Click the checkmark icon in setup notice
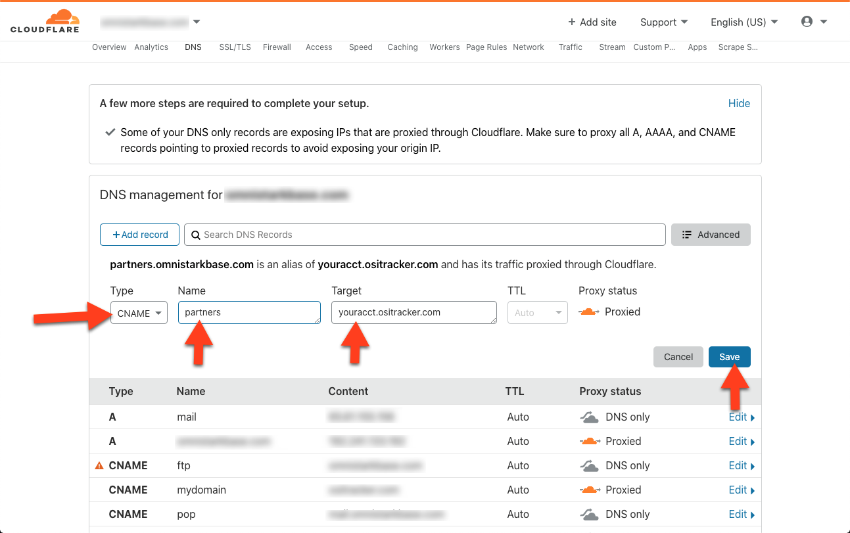The width and height of the screenshot is (850, 533). point(110,132)
